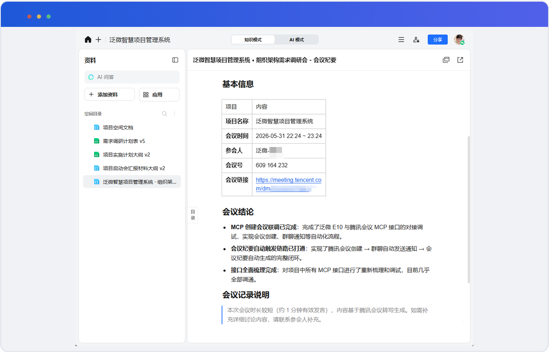549x352 pixels.
Task: Click the green window maximize dot
Action: pyautogui.click(x=49, y=16)
